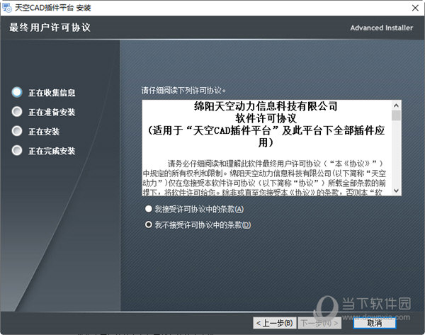Click the 正在安装 step bullet
The height and width of the screenshot is (335, 425).
(17, 131)
